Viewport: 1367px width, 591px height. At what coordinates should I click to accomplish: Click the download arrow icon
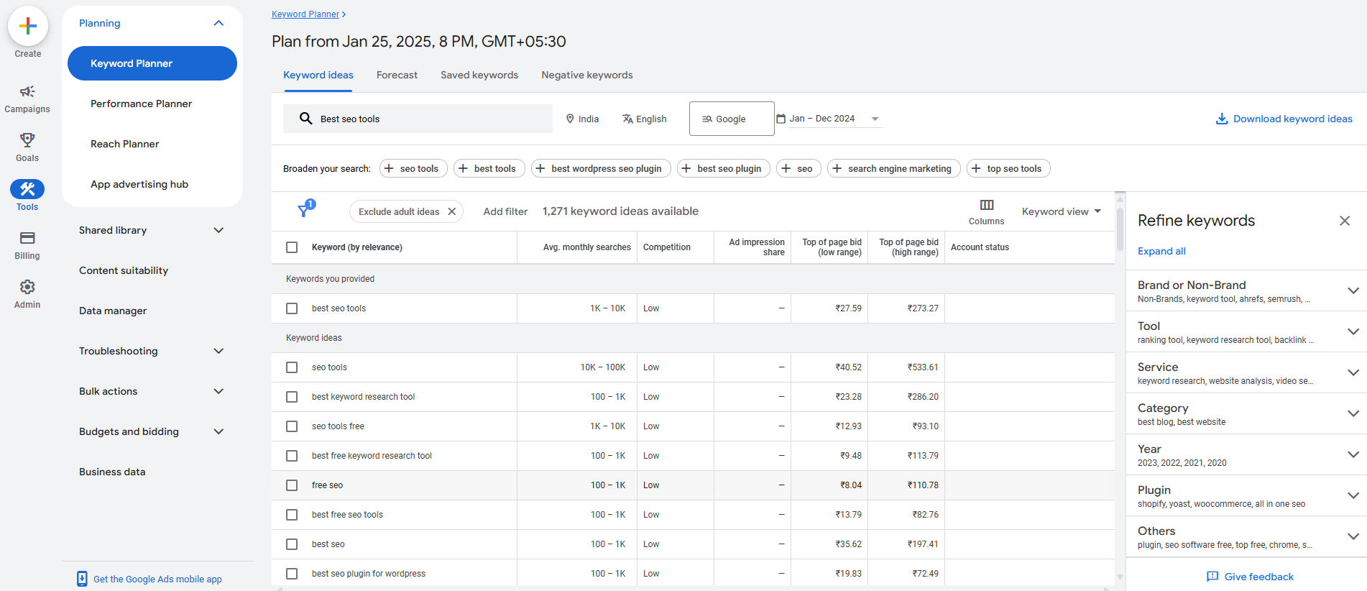(x=1222, y=119)
